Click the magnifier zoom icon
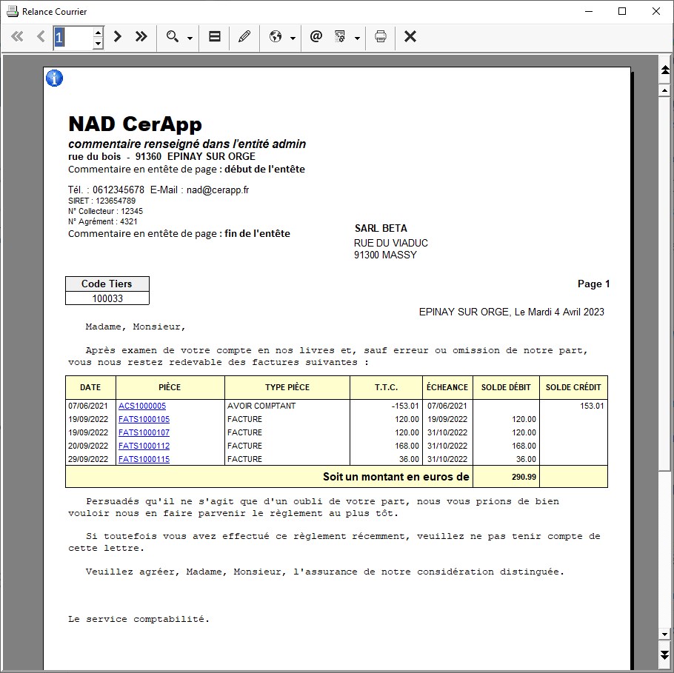The height and width of the screenshot is (673, 674). click(173, 36)
